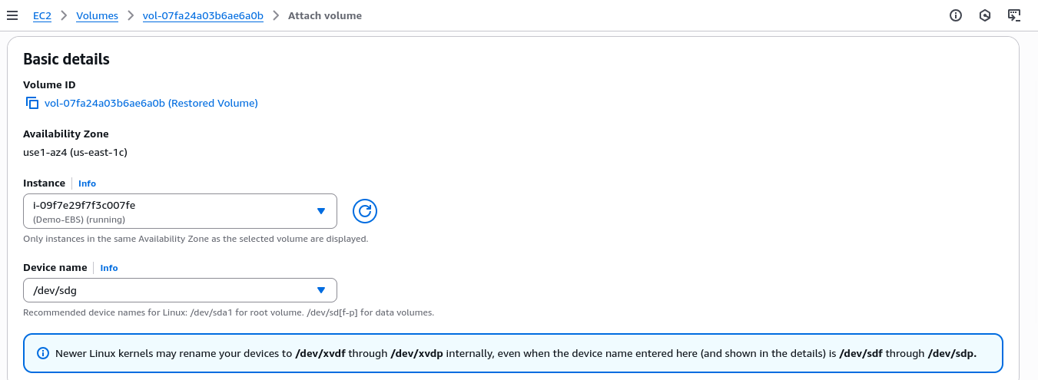Copy the Volume ID with the copy icon
Image resolution: width=1038 pixels, height=380 pixels.
tap(32, 103)
